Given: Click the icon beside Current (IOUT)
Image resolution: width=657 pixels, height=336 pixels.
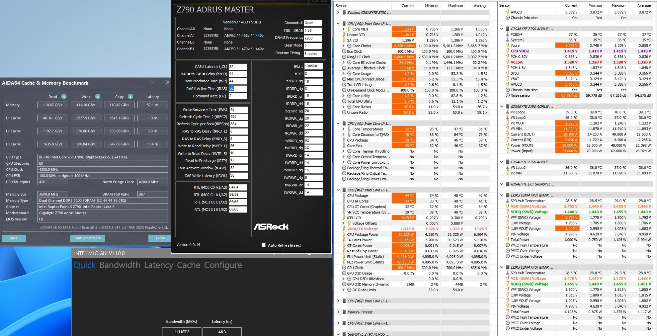Looking at the screenshot, I should (507, 134).
